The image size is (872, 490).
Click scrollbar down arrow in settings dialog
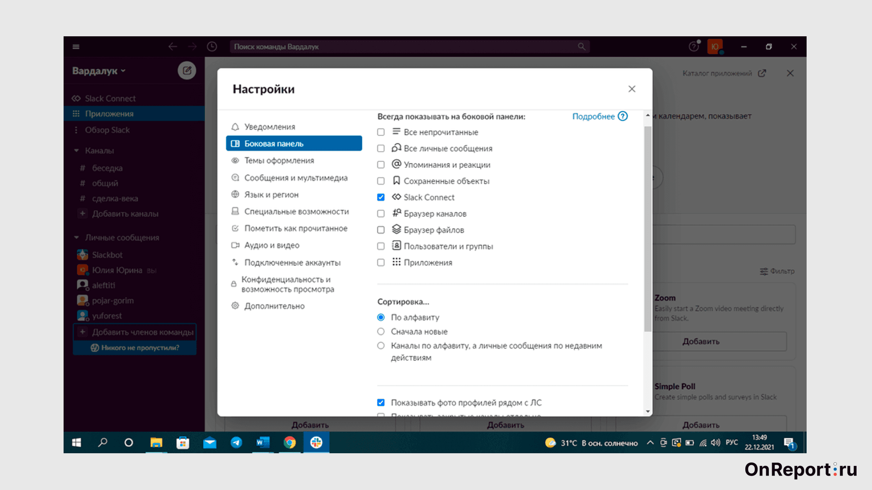pos(648,412)
